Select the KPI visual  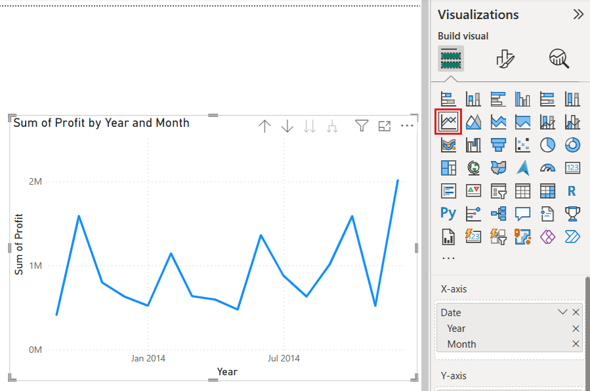pyautogui.click(x=473, y=191)
